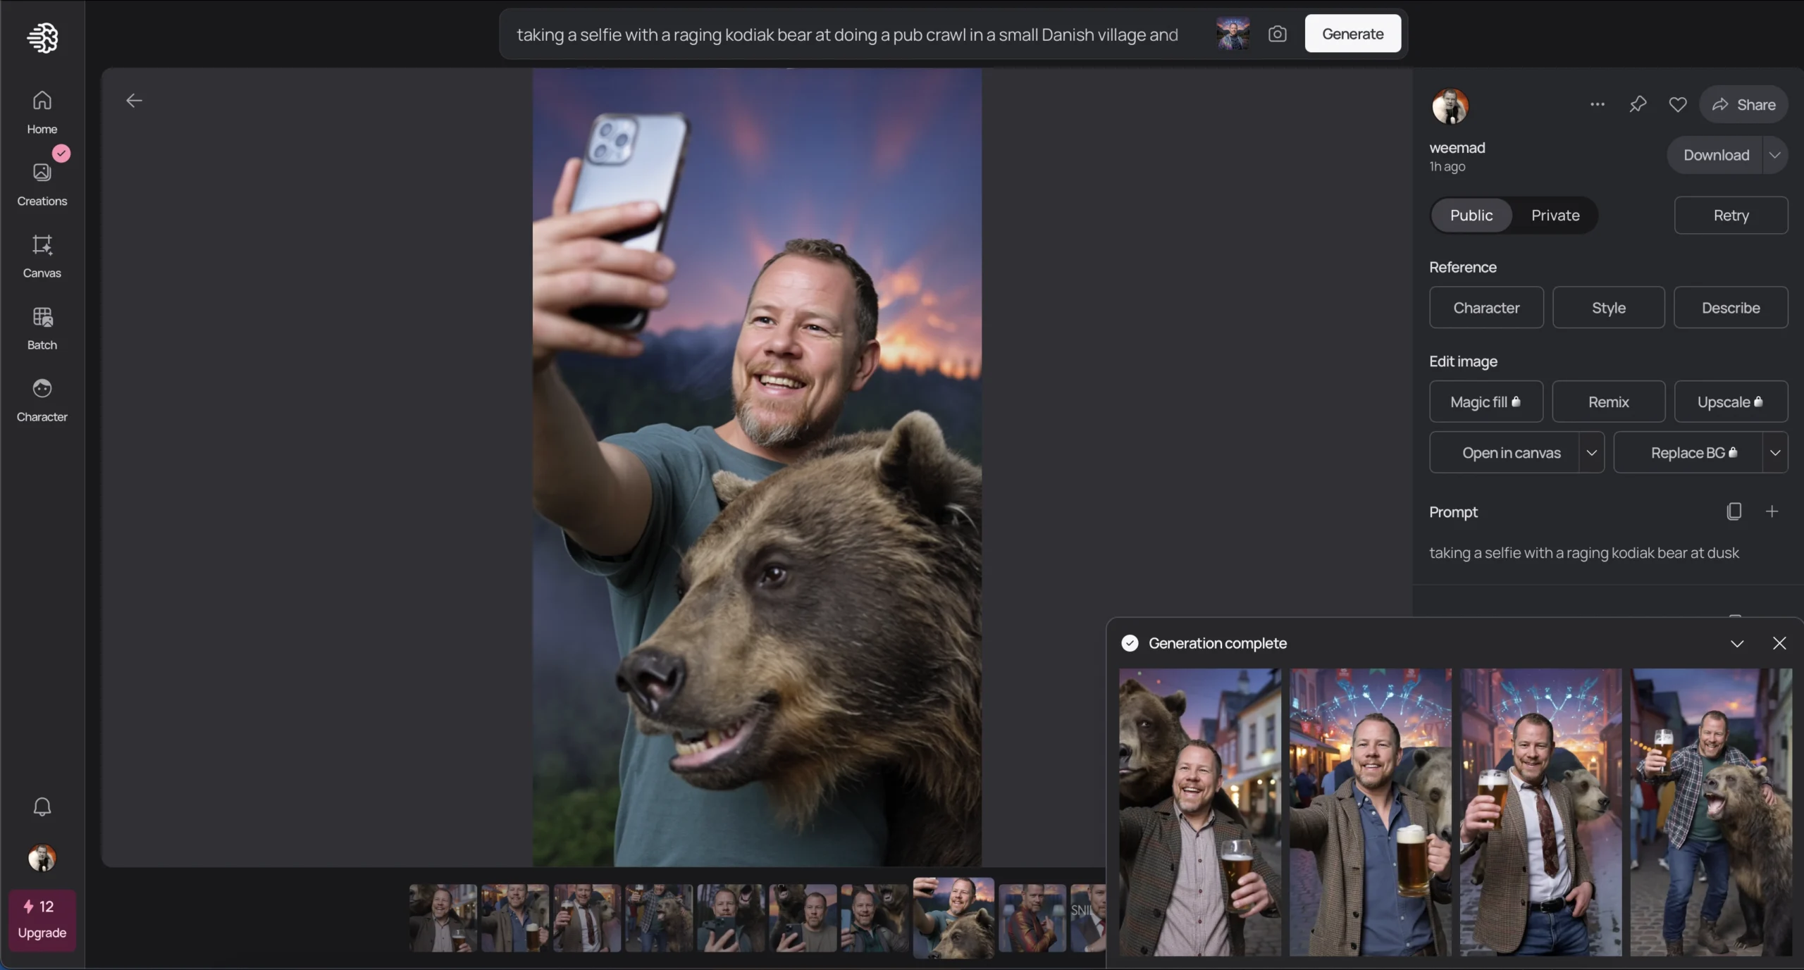Select first generated pub crawl thumbnail

pos(1199,812)
